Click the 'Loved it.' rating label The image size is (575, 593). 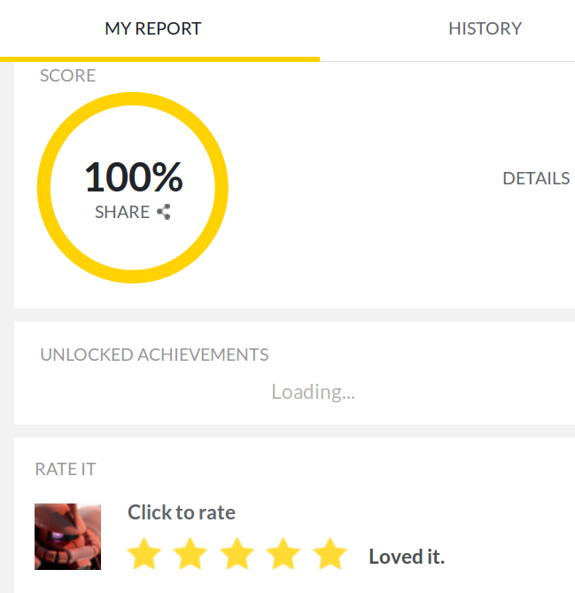click(407, 557)
